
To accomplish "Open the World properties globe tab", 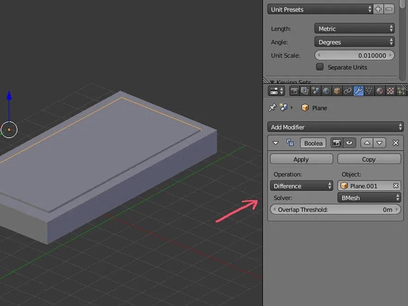I will [x=326, y=91].
